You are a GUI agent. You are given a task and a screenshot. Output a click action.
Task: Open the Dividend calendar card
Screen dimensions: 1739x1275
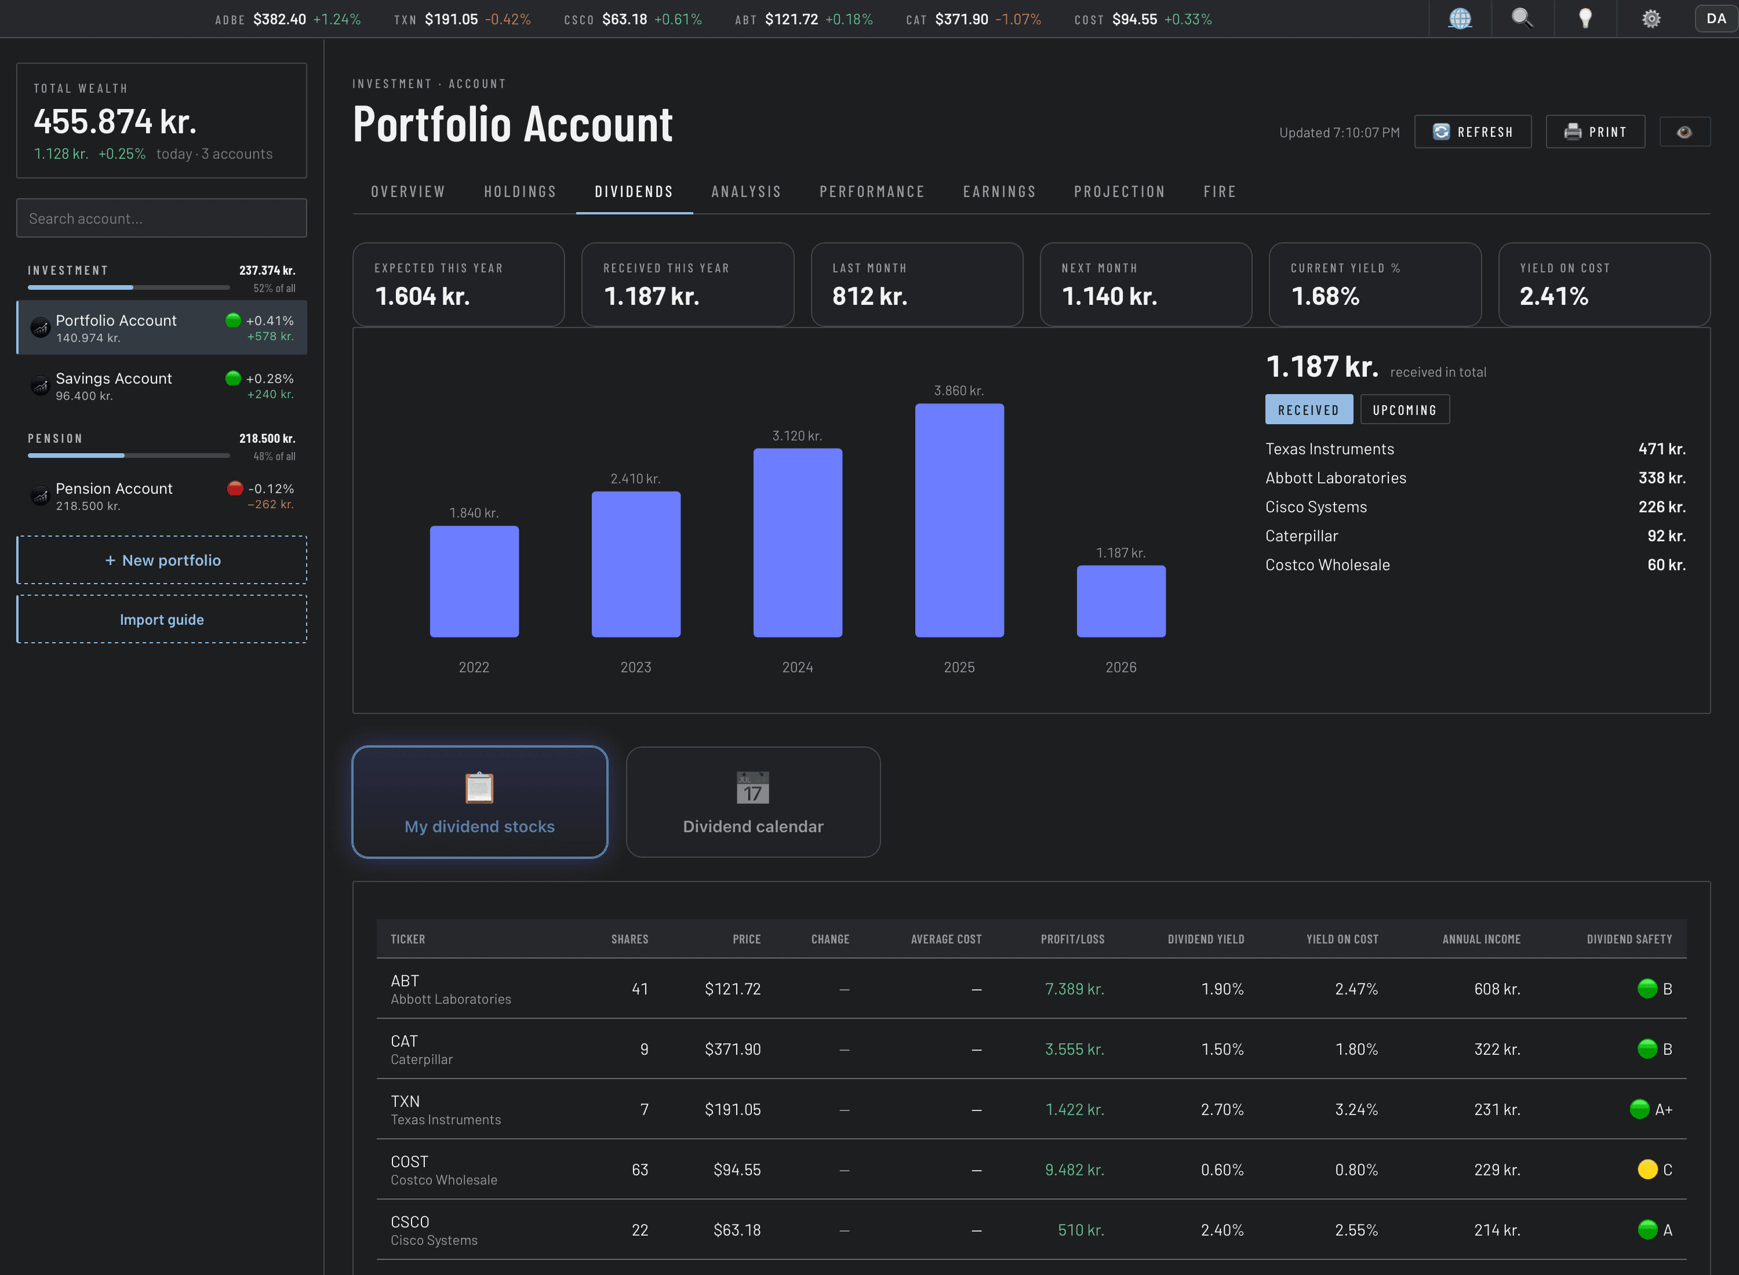point(752,802)
